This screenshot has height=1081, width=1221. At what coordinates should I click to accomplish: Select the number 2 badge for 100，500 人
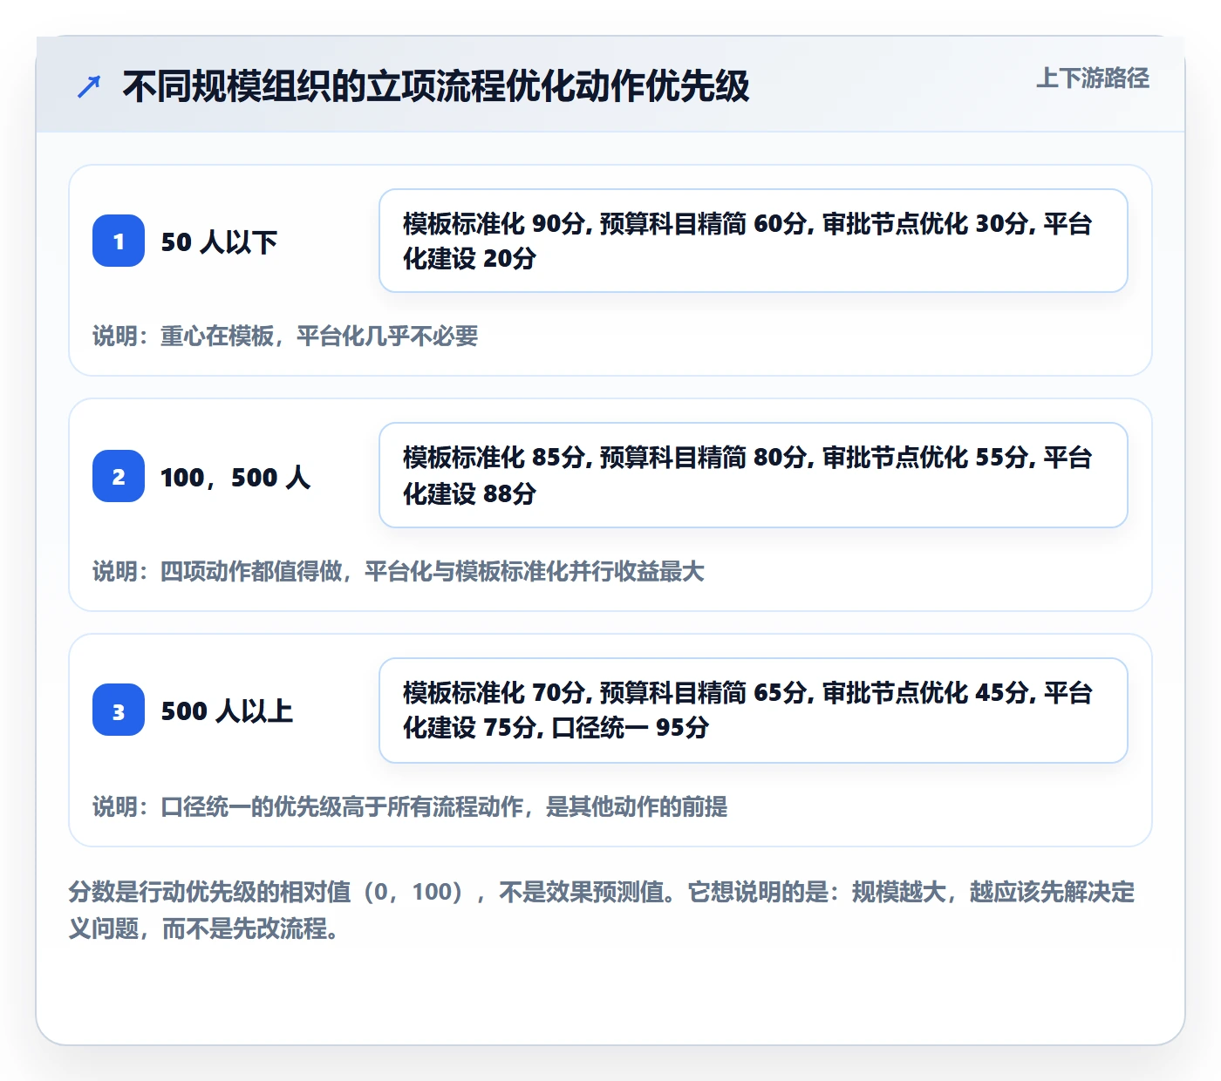(x=119, y=476)
